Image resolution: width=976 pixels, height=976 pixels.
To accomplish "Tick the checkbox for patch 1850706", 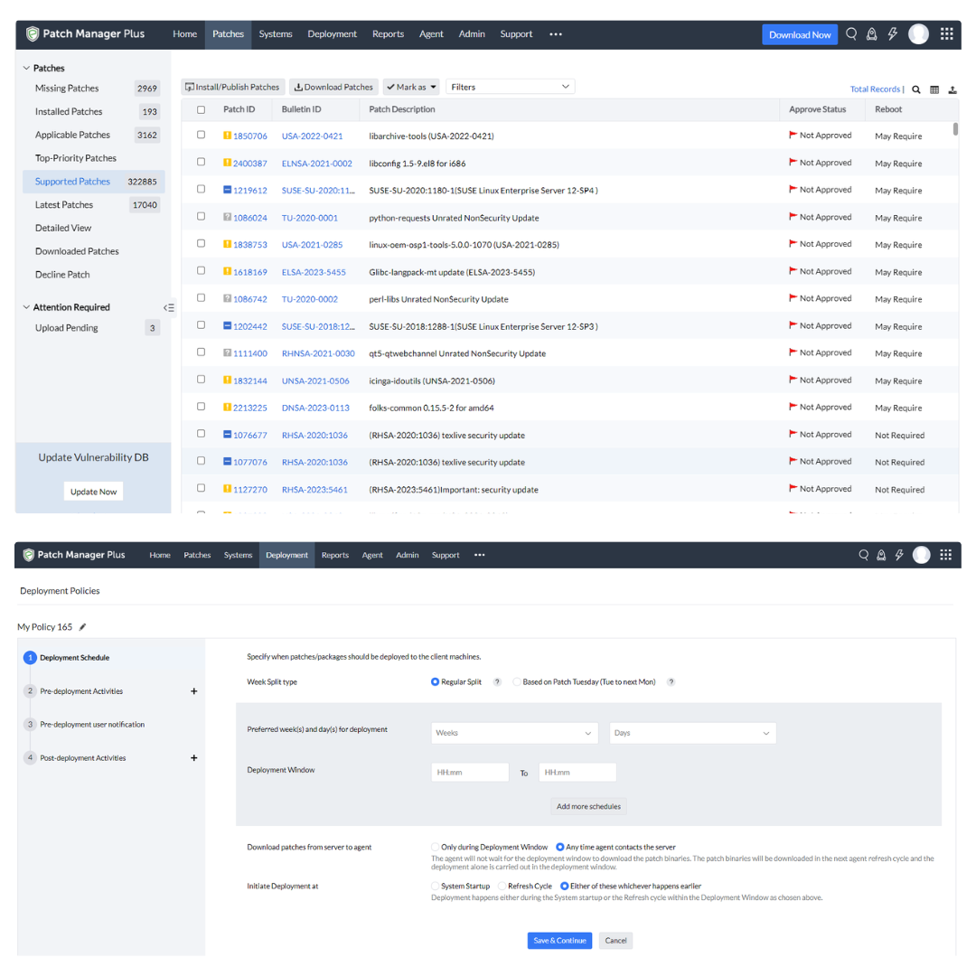I will point(201,136).
